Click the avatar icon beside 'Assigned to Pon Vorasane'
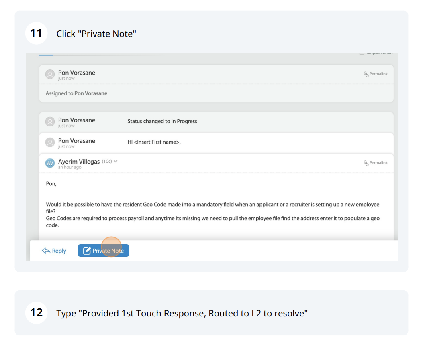The height and width of the screenshot is (361, 425). (50, 74)
